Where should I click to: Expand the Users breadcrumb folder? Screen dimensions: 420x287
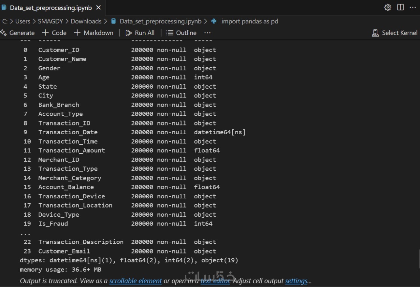pos(23,21)
